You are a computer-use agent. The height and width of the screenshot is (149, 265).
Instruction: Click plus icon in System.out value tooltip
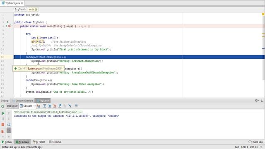click(15, 68)
